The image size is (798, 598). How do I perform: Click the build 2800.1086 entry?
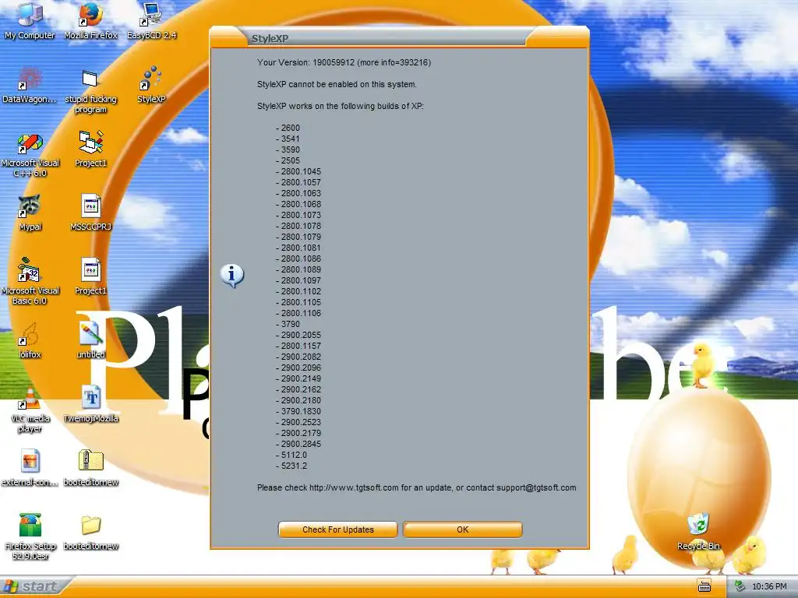(298, 259)
